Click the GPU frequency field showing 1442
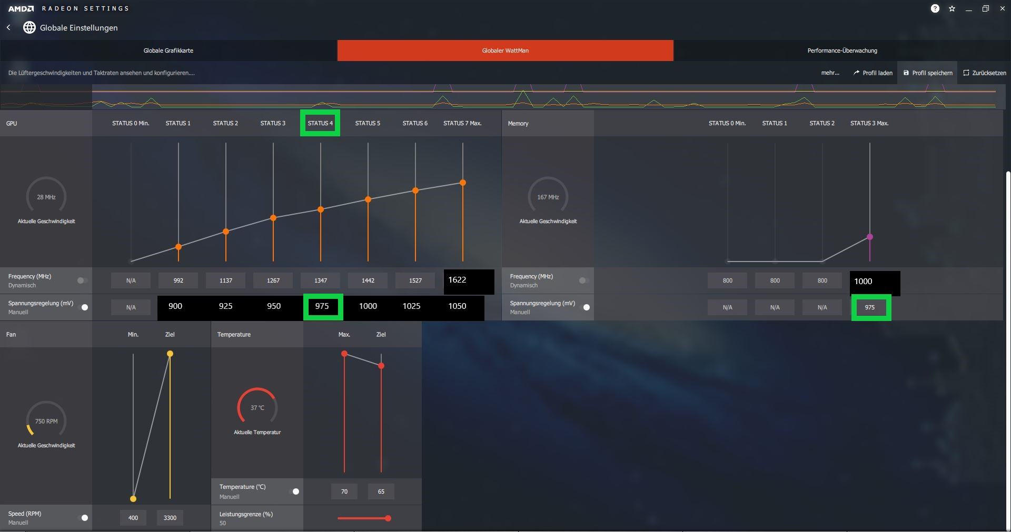This screenshot has width=1011, height=532. [368, 280]
